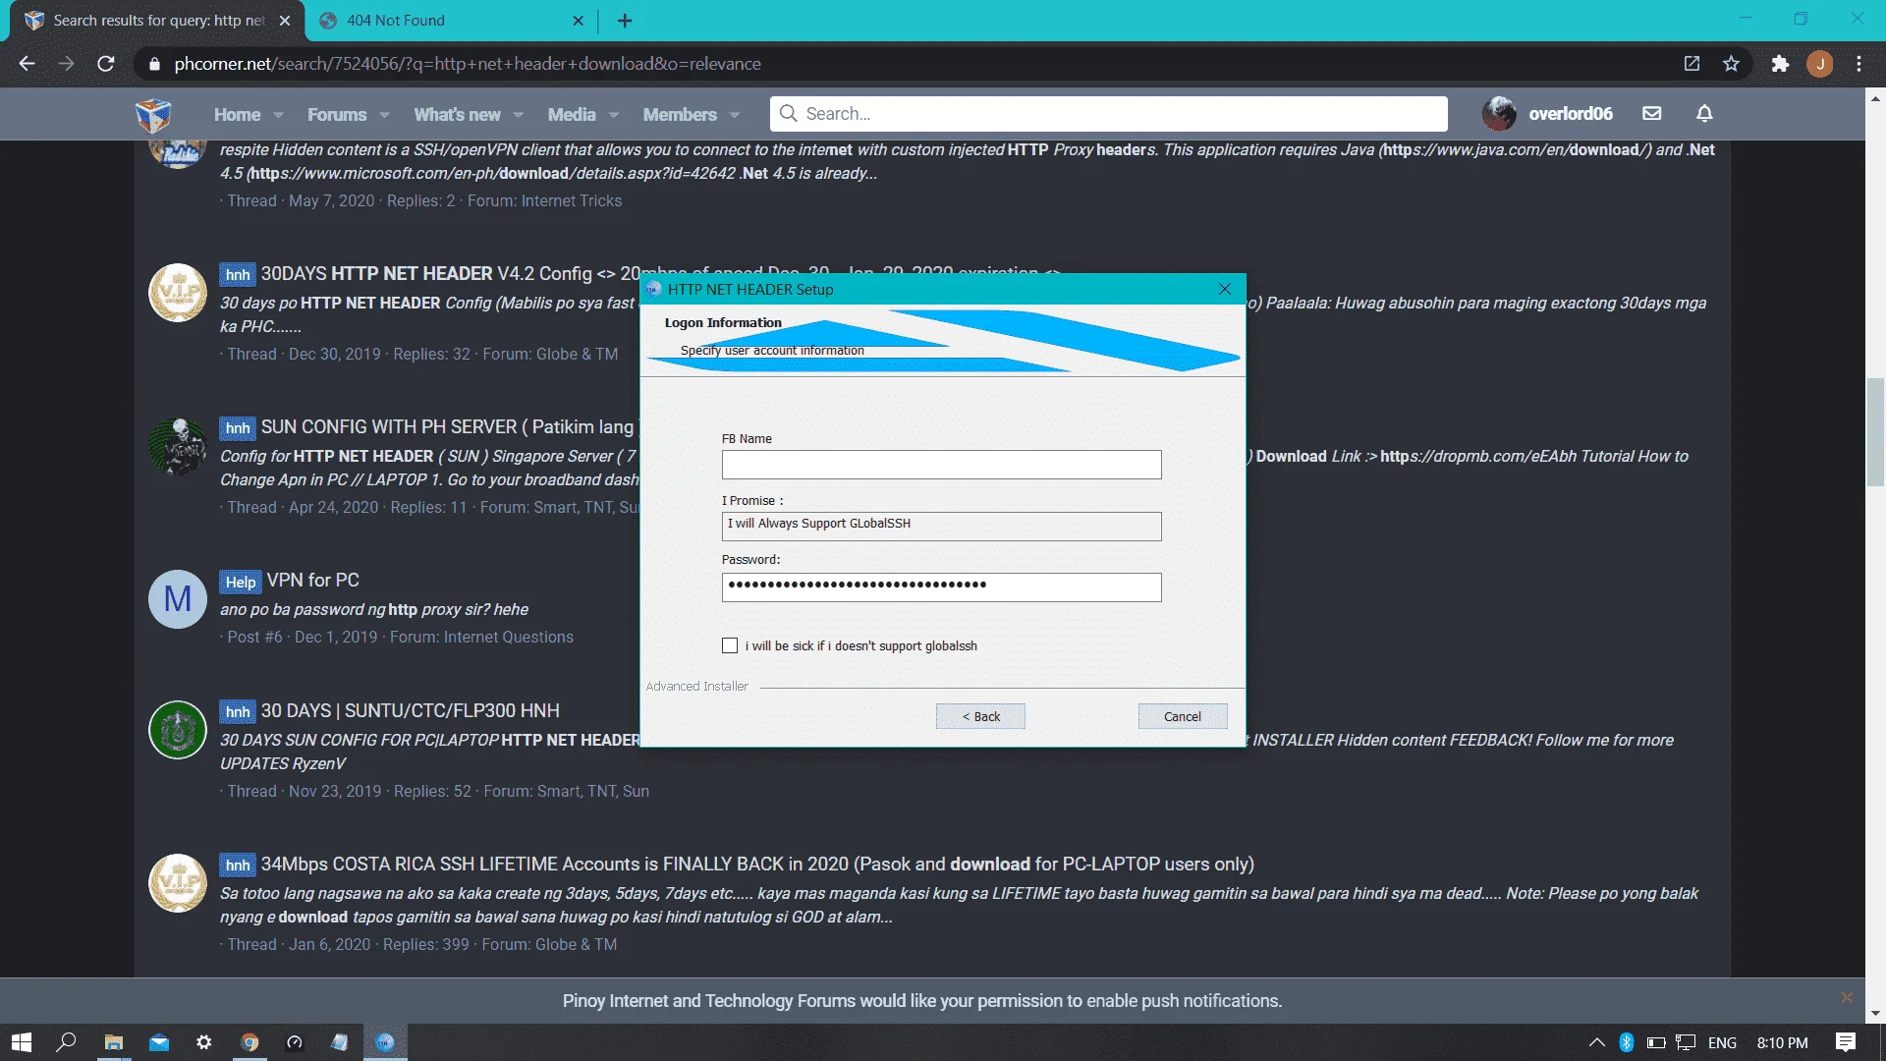This screenshot has width=1886, height=1061.
Task: Open Settings gear in taskbar
Action: [x=204, y=1042]
